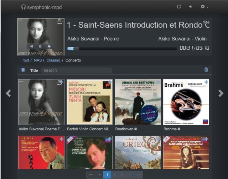
Task: Add Heifetz album with plus icon
Action: [61, 139]
